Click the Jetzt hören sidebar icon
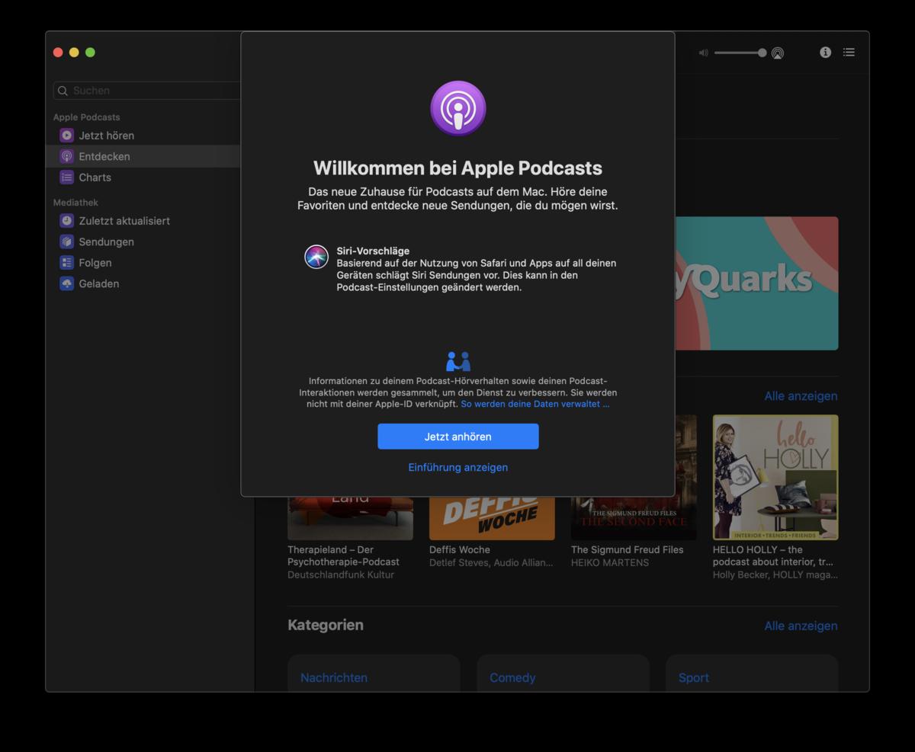The width and height of the screenshot is (915, 752). click(67, 136)
